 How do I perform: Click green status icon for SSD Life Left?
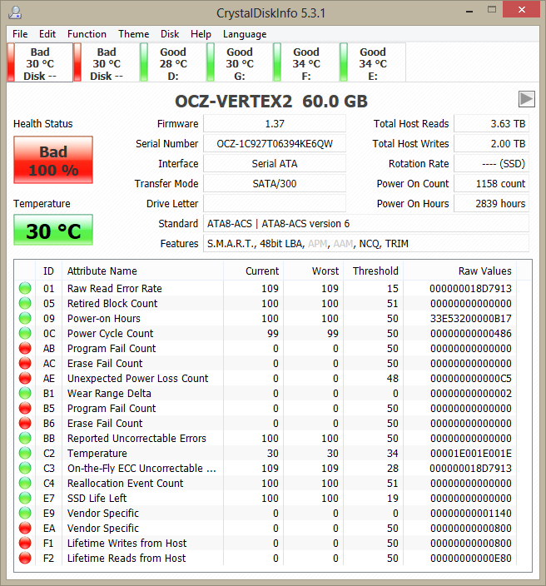tap(25, 498)
